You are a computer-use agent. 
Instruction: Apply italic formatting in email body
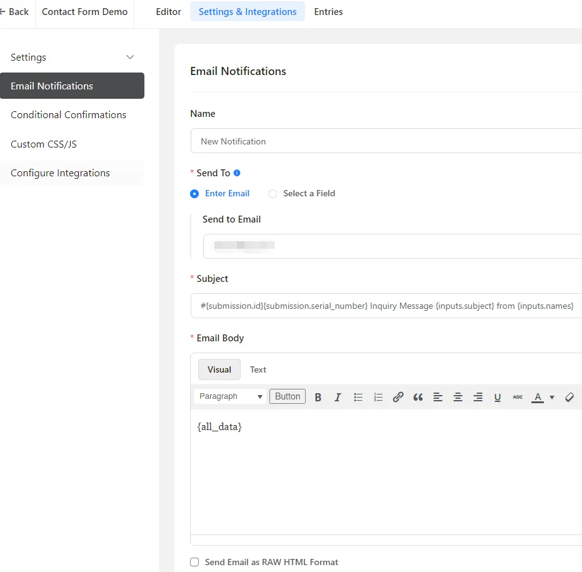[338, 397]
